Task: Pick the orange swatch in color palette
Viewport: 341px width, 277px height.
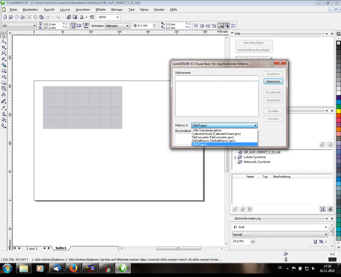Action: [x=338, y=129]
